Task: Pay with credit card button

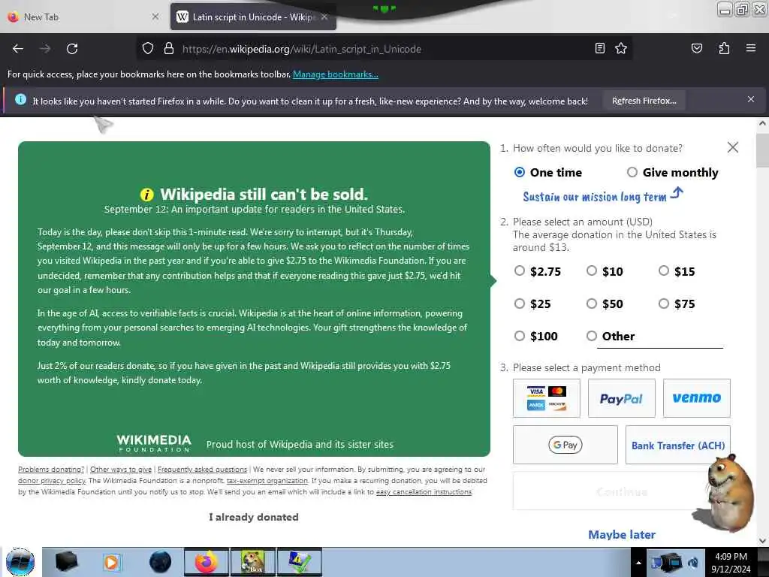Action: (547, 398)
